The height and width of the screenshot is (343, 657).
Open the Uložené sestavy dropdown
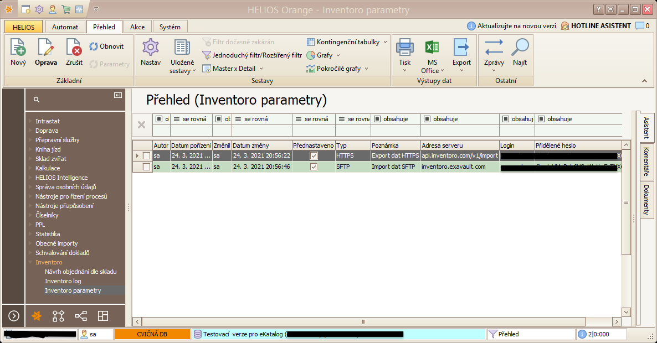[183, 56]
